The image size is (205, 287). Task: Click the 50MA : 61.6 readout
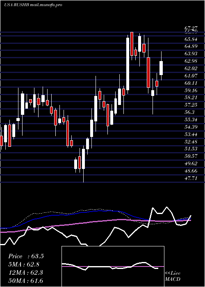click(x=25, y=281)
